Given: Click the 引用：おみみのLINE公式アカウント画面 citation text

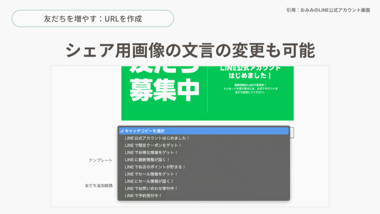Looking at the screenshot, I should 328,10.
